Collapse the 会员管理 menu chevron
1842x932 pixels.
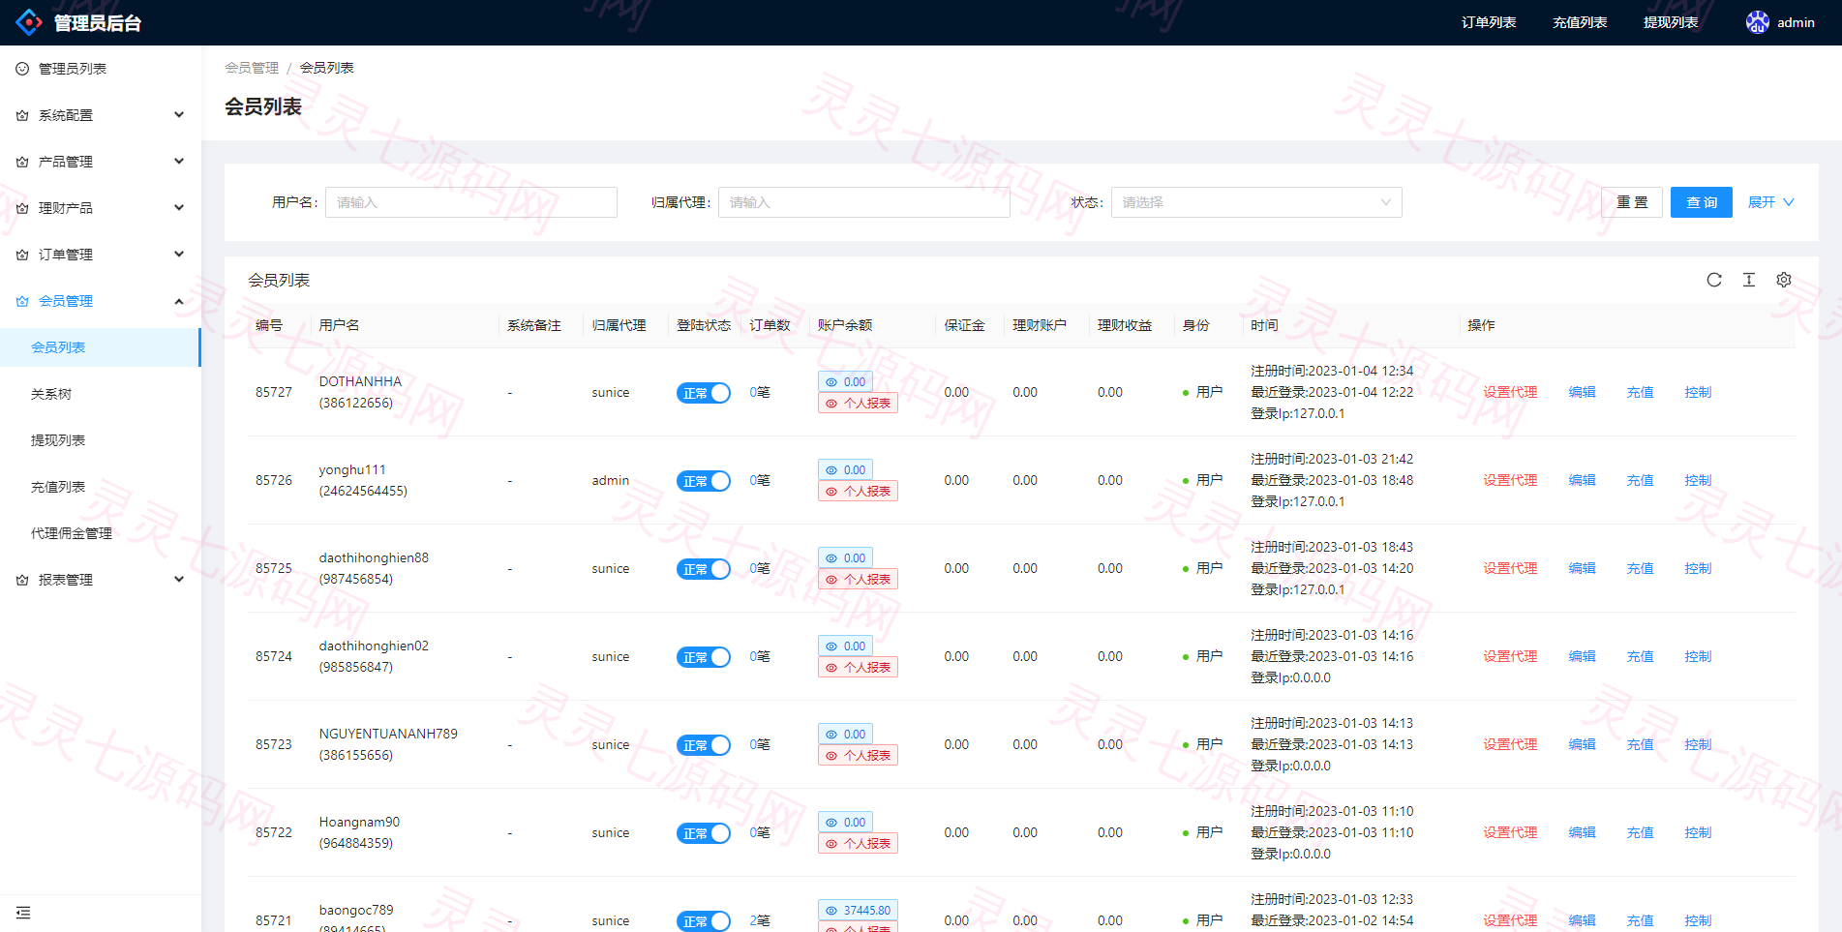pos(179,301)
